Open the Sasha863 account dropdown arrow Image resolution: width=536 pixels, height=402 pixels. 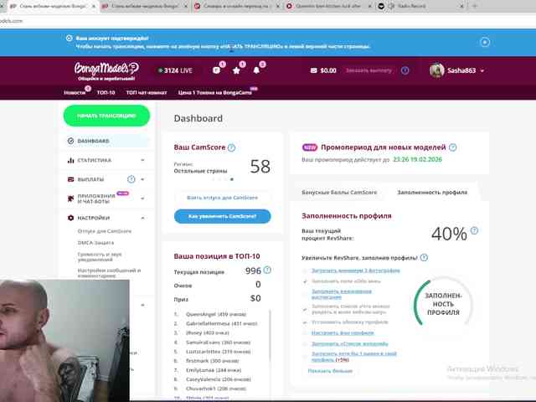tap(482, 70)
